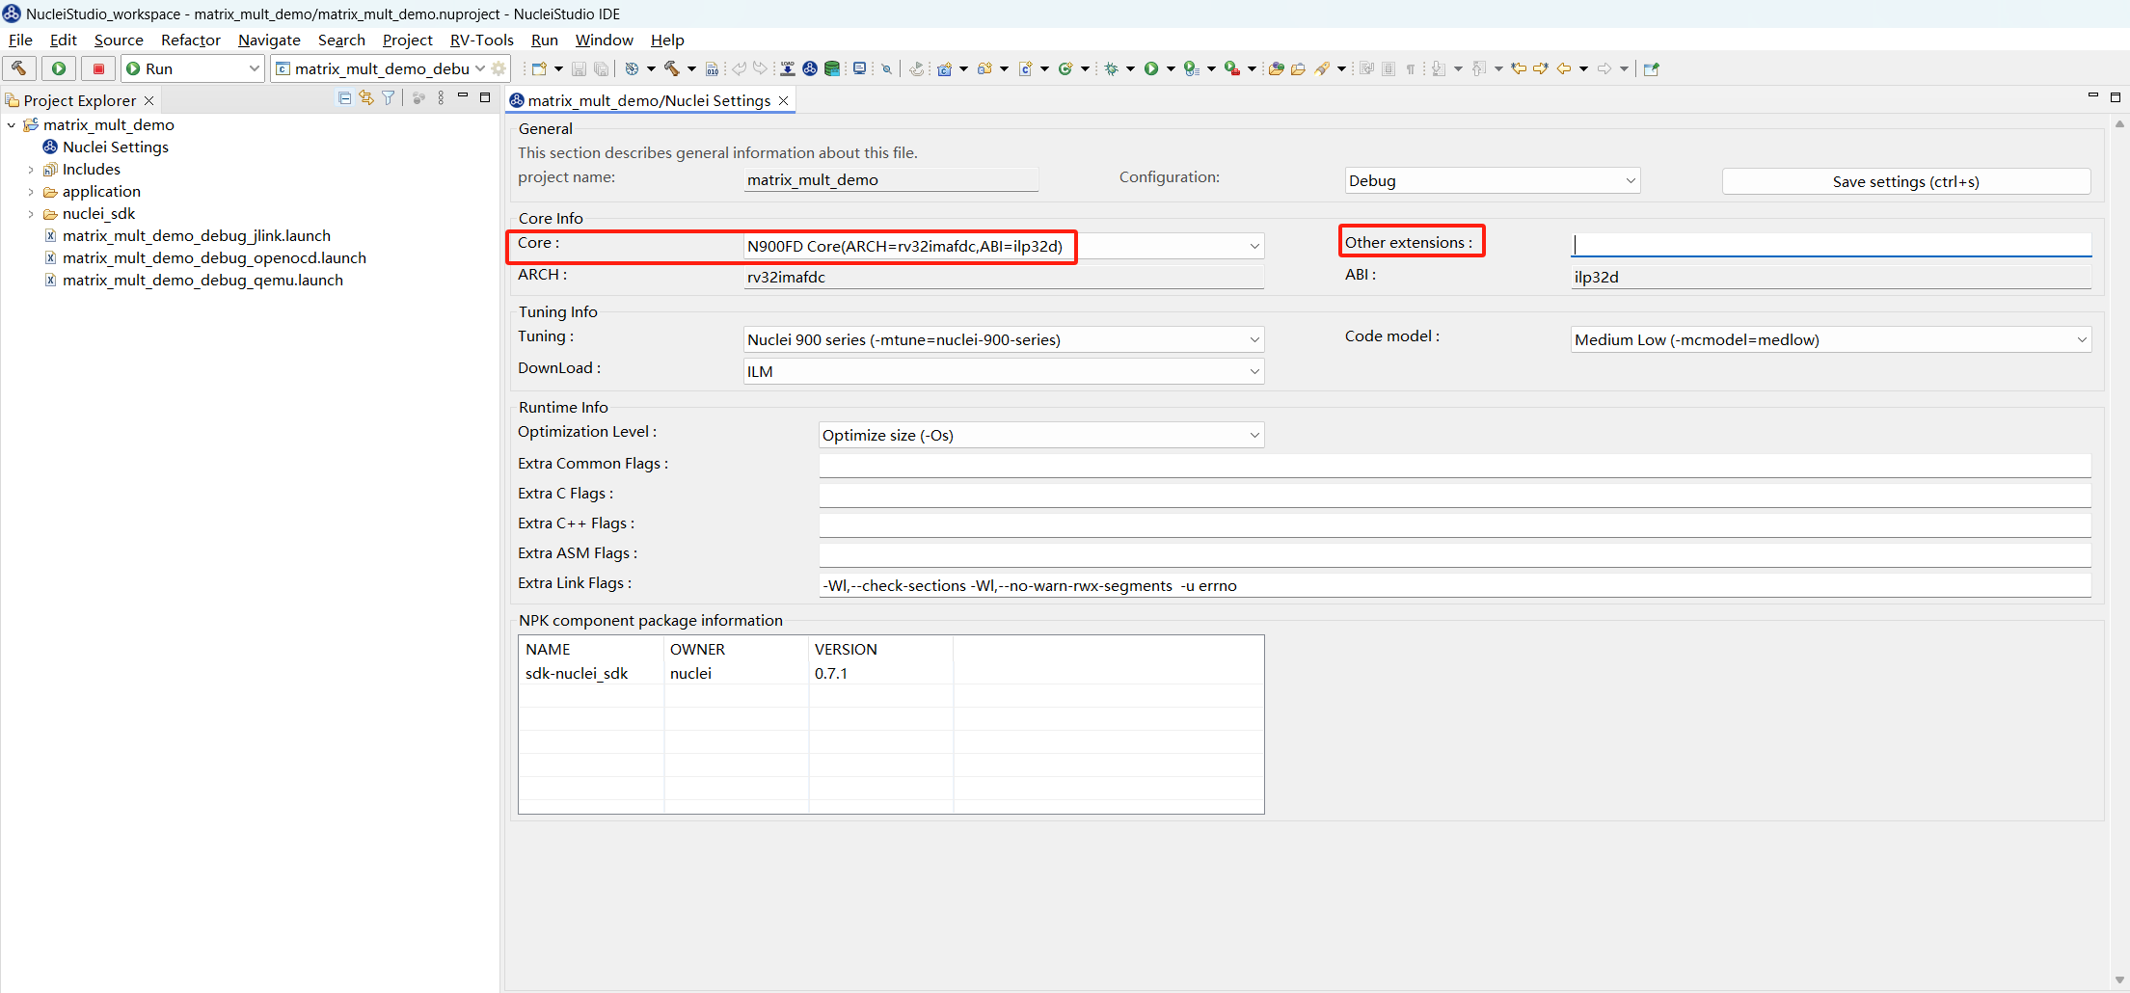Click the Open Type folder toolbar icon
Image resolution: width=2130 pixels, height=993 pixels.
pyautogui.click(x=1276, y=68)
